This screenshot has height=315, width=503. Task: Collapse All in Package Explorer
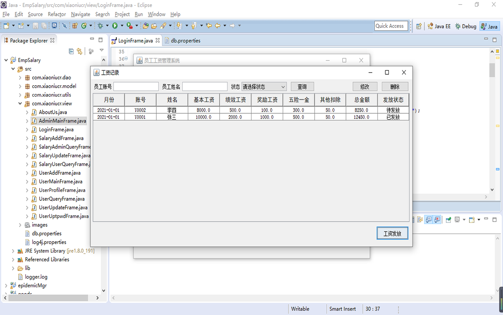71,51
